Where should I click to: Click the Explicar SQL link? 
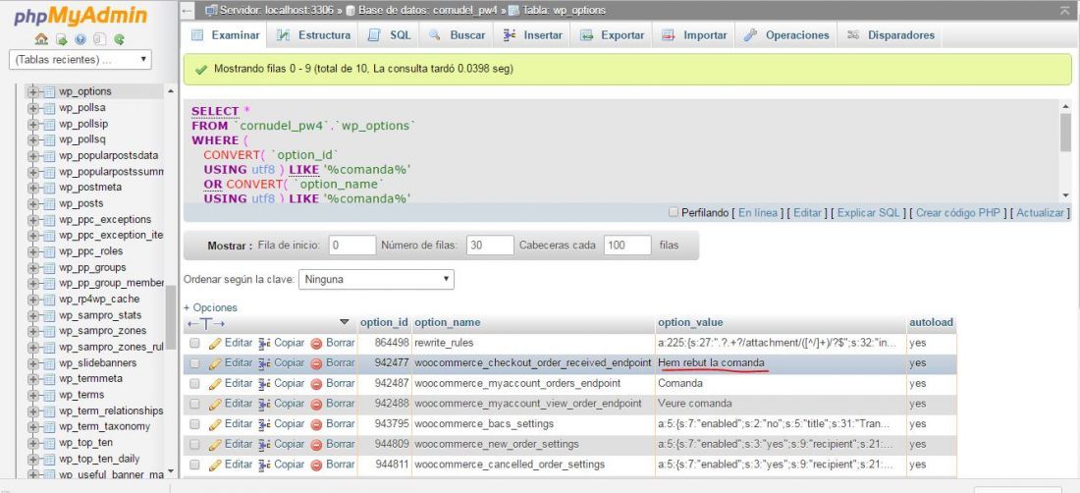tap(869, 213)
